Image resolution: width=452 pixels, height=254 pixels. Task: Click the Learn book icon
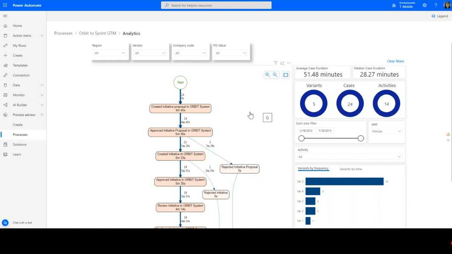pyautogui.click(x=5, y=154)
